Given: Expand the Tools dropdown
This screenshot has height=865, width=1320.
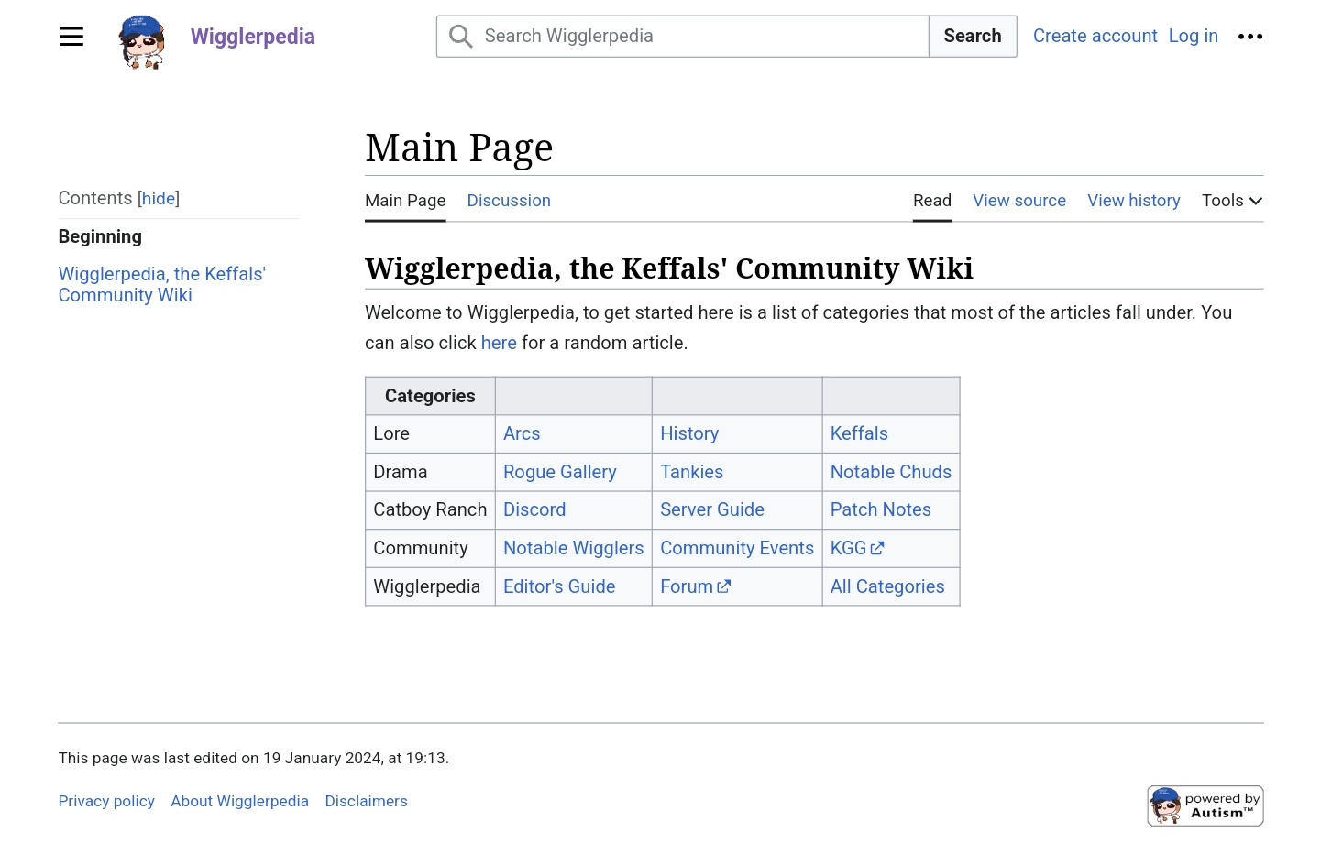Looking at the screenshot, I should click(1232, 201).
